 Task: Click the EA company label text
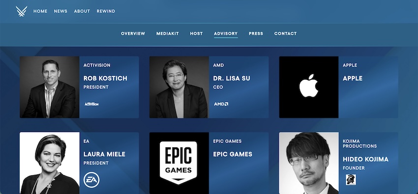[86, 141]
